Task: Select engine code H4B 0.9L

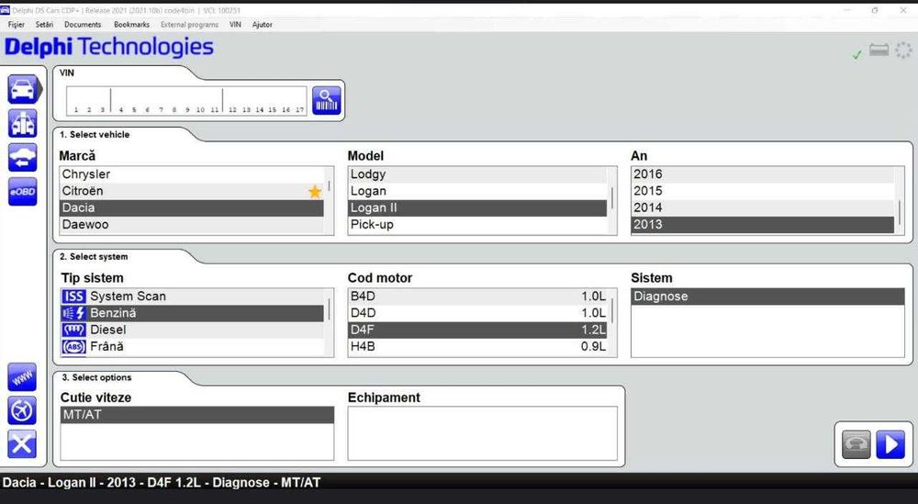Action: pos(477,346)
